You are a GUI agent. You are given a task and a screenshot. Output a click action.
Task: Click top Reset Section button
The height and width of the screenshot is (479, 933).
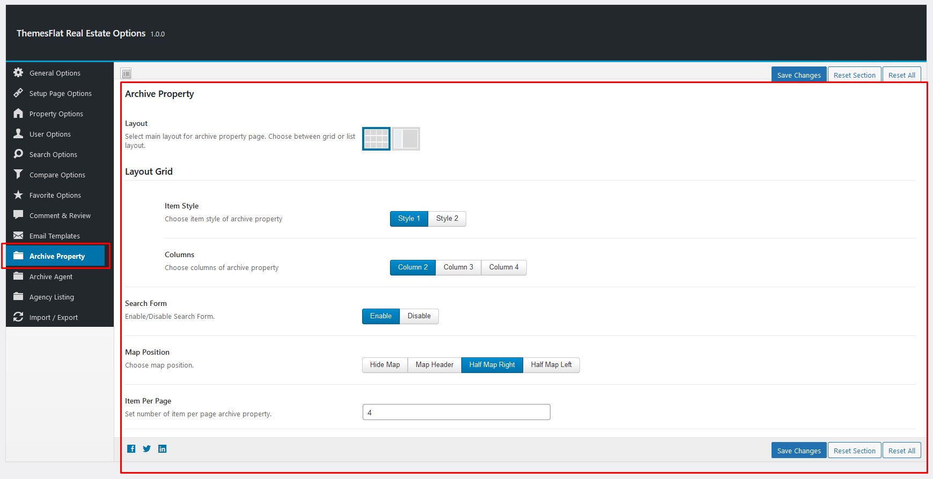(855, 75)
